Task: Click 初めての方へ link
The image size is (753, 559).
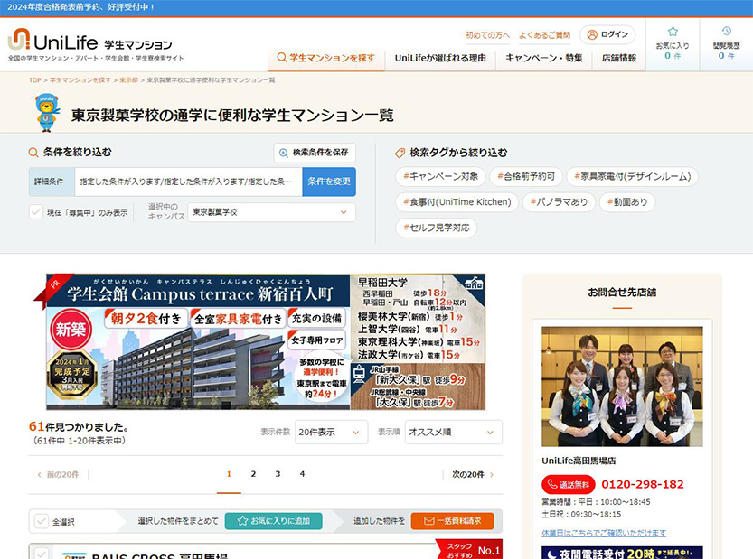Action: coord(487,35)
